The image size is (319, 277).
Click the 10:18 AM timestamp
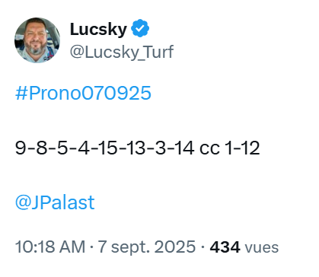[x=50, y=247]
